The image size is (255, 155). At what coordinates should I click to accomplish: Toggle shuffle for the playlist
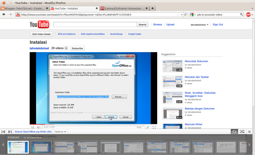pos(242,131)
